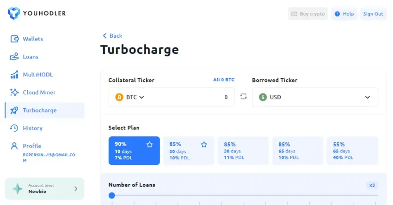Image resolution: width=393 pixels, height=205 pixels.
Task: Toggle star on 85% 10% PDL 30-day plan
Action: pyautogui.click(x=204, y=145)
